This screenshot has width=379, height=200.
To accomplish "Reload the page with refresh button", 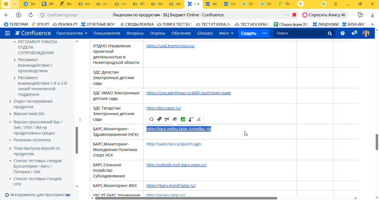I will 31,15.
